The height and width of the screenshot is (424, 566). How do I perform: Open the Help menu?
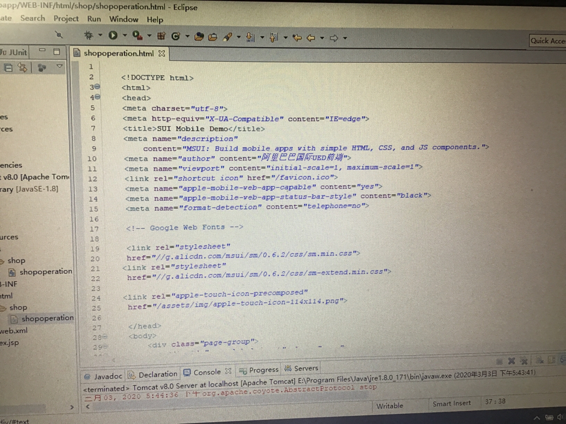coord(155,19)
